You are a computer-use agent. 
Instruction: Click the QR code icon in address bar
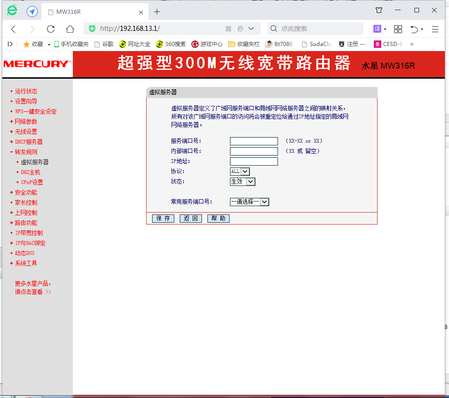coord(228,29)
